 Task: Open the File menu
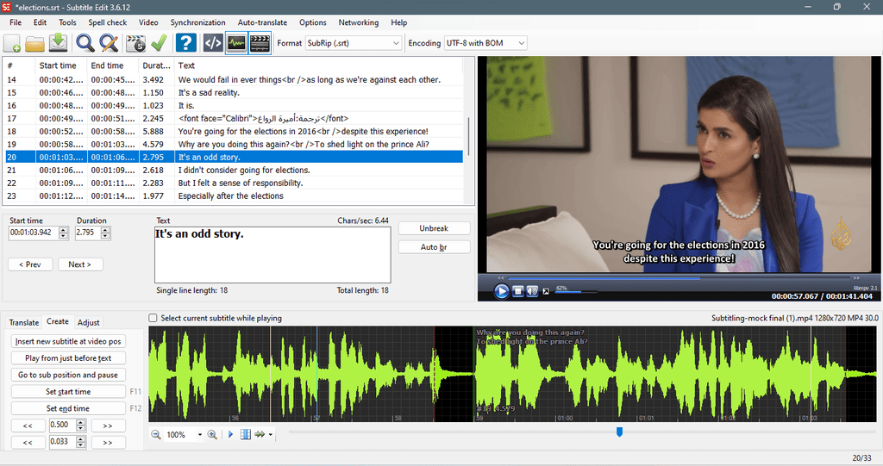pyautogui.click(x=16, y=22)
